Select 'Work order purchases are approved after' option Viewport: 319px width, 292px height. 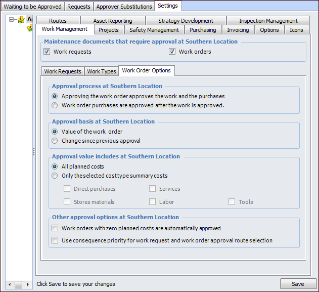(55, 105)
